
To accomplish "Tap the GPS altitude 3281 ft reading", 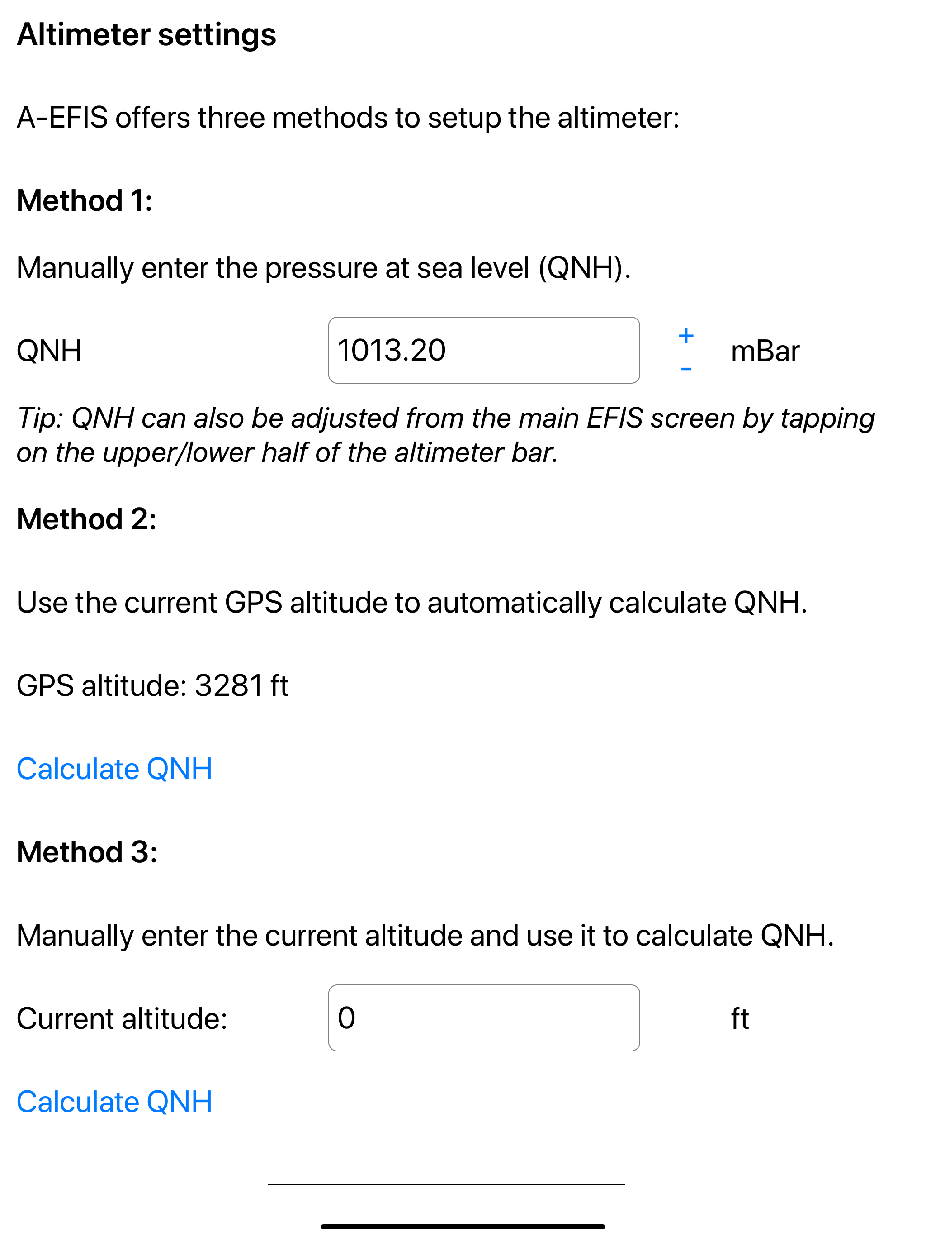I will coord(152,685).
